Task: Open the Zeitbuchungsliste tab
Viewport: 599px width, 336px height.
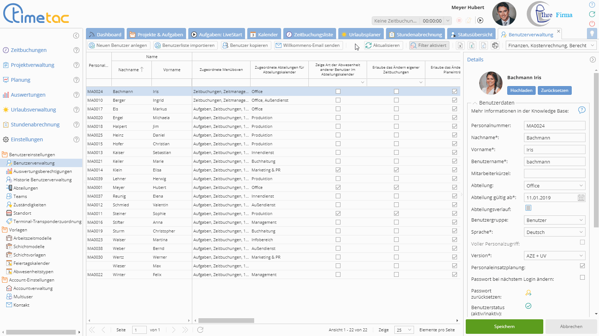Action: pyautogui.click(x=310, y=35)
